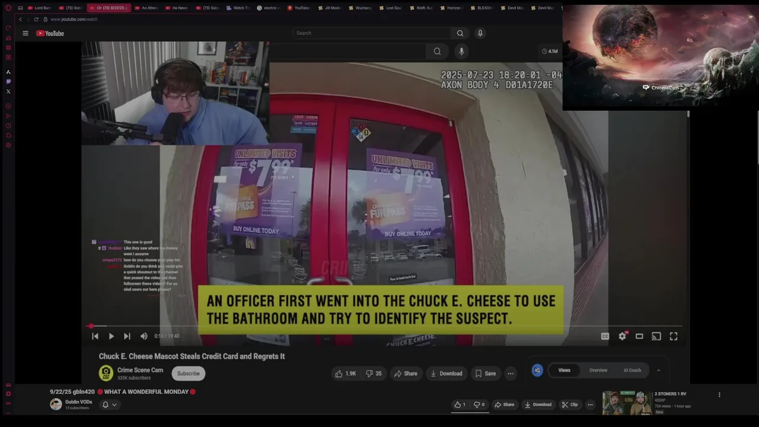Open the Opera menu logo icon
The image size is (759, 427).
(8, 8)
